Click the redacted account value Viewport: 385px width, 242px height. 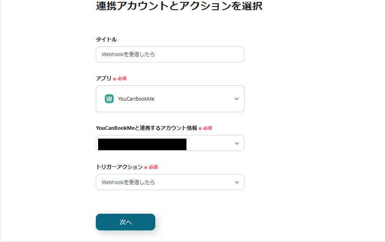pyautogui.click(x=142, y=144)
